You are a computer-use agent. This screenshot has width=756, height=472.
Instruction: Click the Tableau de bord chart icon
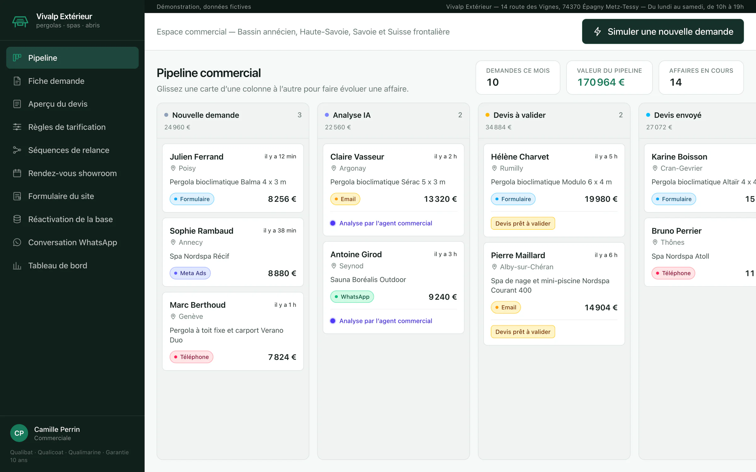coord(17,266)
